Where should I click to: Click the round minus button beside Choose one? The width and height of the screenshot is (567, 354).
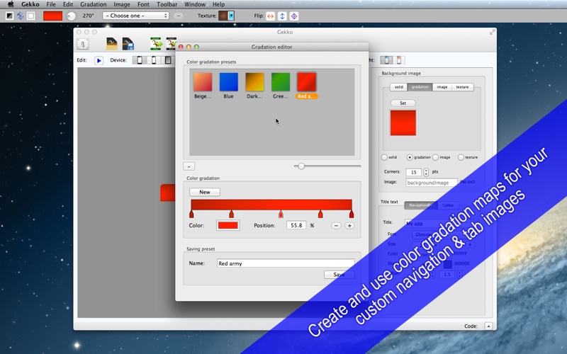tap(179, 16)
